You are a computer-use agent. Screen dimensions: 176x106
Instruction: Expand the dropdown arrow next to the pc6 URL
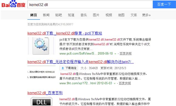pos(115,54)
